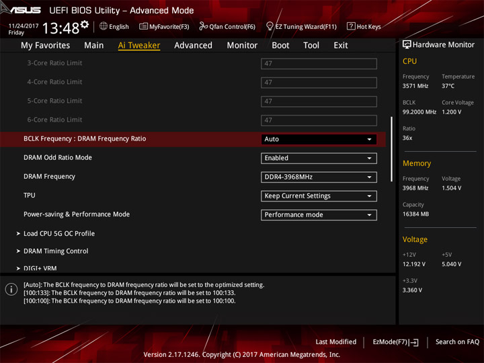This screenshot has width=484, height=363.
Task: Select the DRAM Frequency label
Action: pos(49,177)
